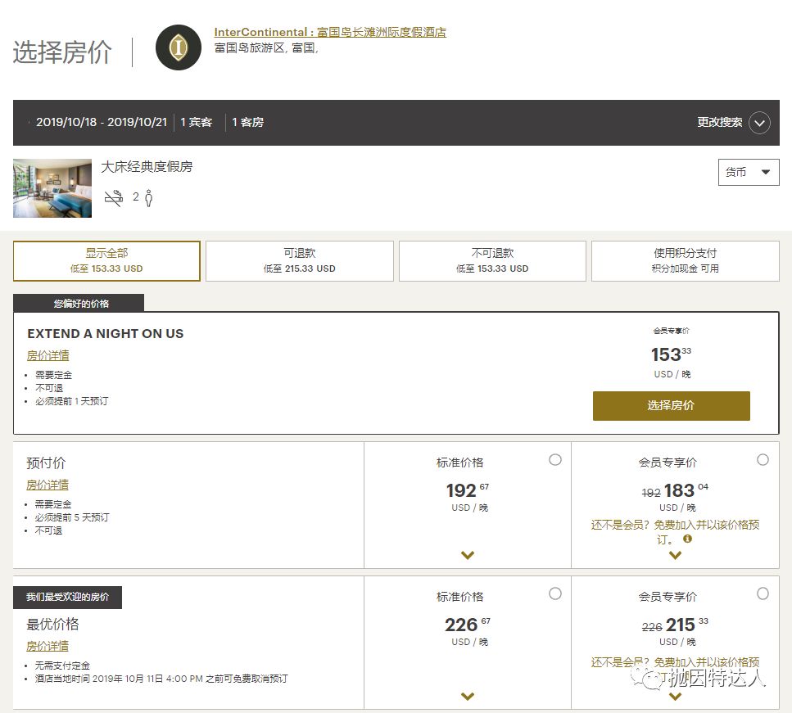Click the 我们最受欢迎的房价 badge
Screen dimensions: 792x713
(68, 597)
